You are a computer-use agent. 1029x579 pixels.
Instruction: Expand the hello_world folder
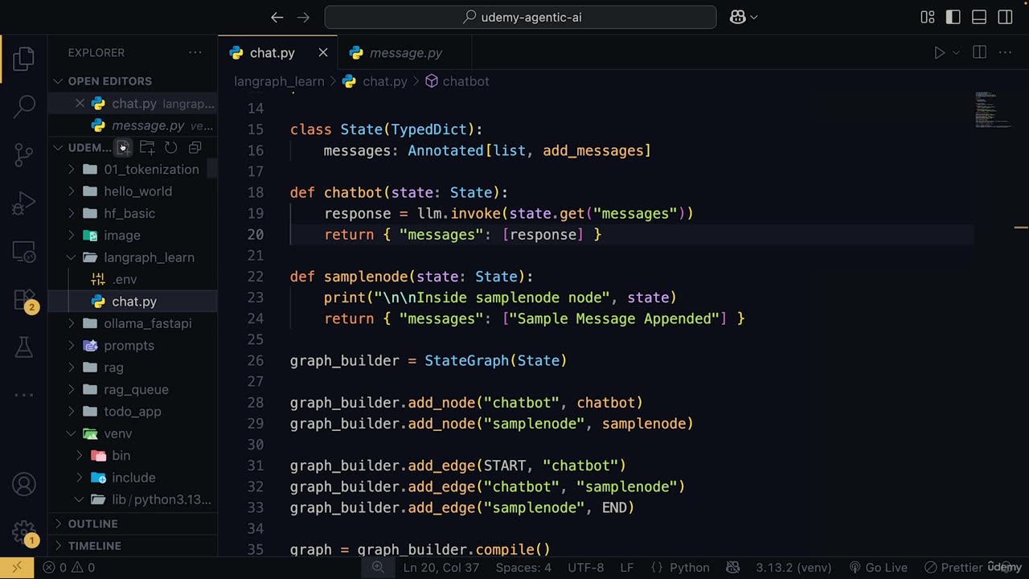tap(133, 191)
